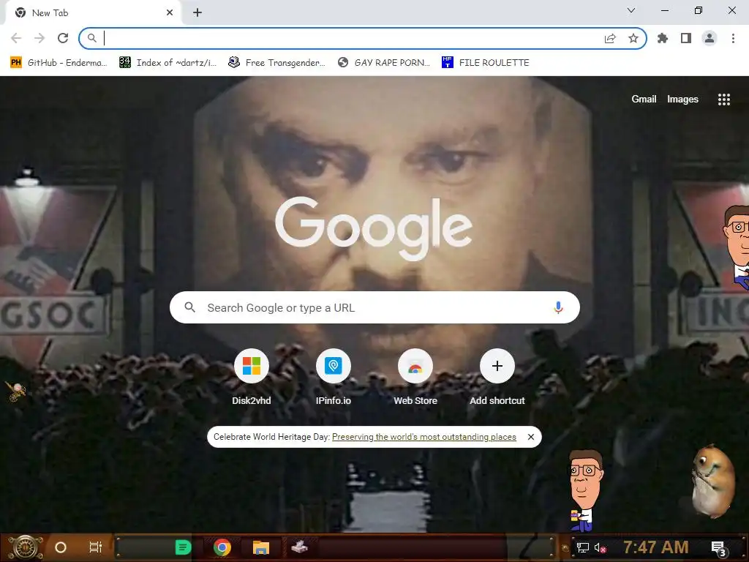The height and width of the screenshot is (562, 749).
Task: Open the Index of ~dartz bookmark
Action: [x=168, y=63]
